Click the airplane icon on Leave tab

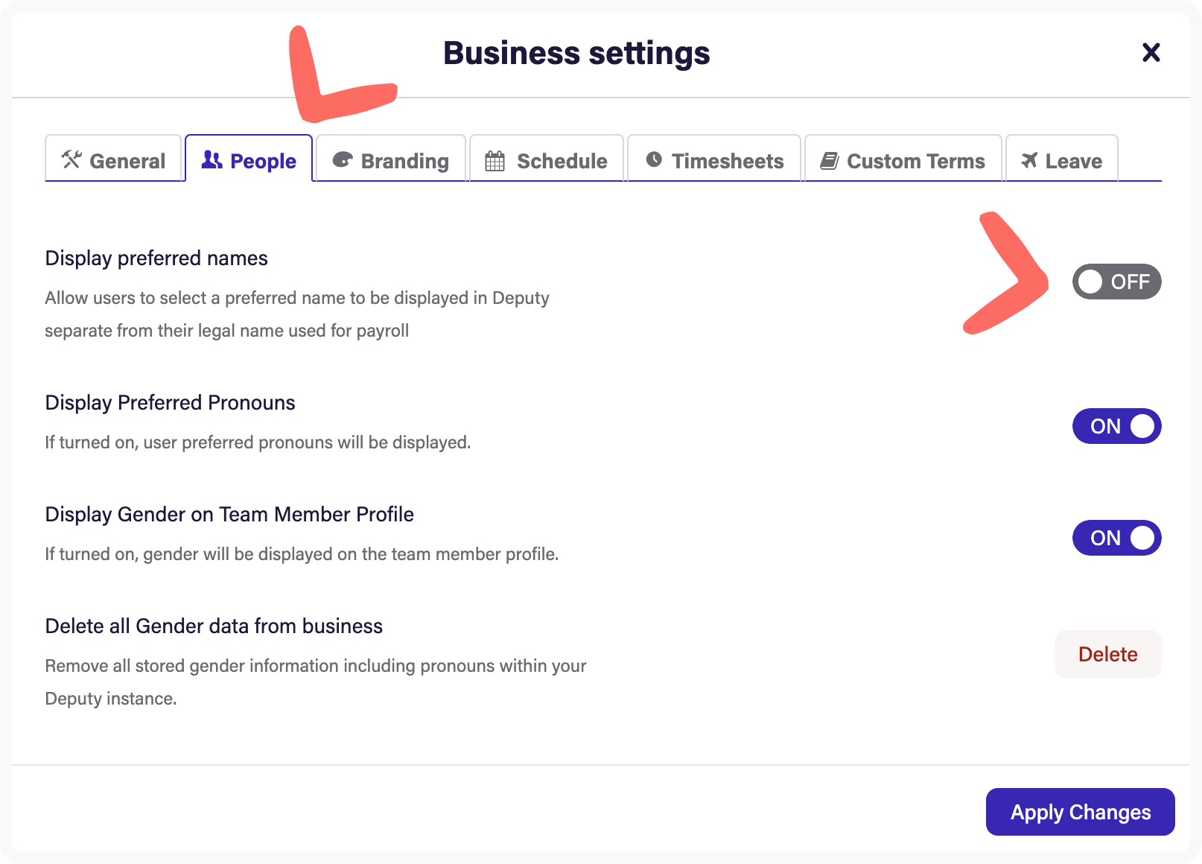coord(1029,160)
